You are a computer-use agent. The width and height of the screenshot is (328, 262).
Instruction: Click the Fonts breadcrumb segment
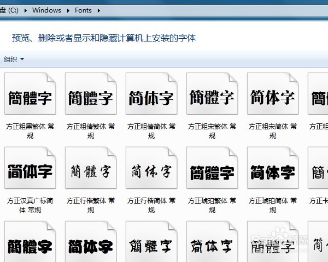point(83,10)
